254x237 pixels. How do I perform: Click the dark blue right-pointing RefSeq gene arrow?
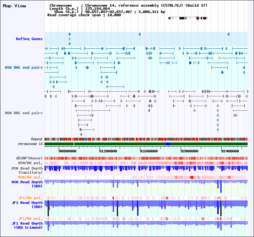[x=70, y=34]
